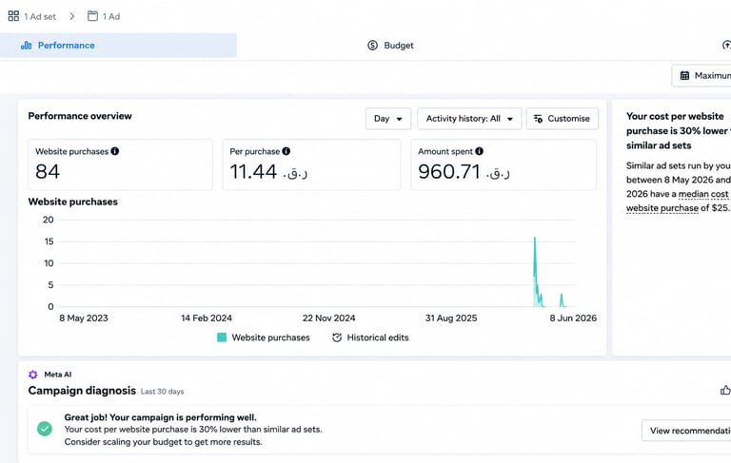Image resolution: width=731 pixels, height=463 pixels.
Task: Click info icon beside Website purchases
Action: pyautogui.click(x=115, y=151)
